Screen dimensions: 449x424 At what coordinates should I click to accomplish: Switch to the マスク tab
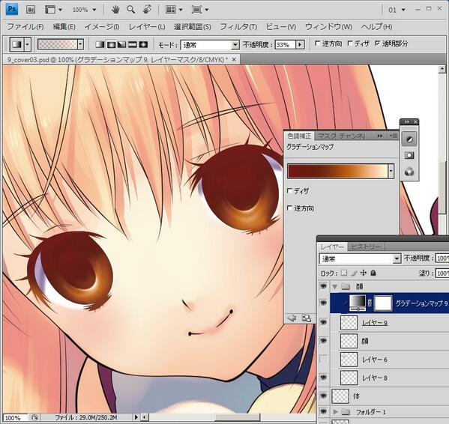click(326, 136)
